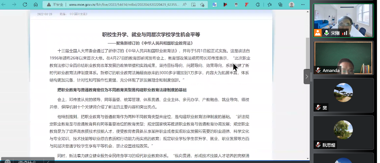Click the insecure site warning badge
The height and width of the screenshot is (163, 380).
pos(56,5)
